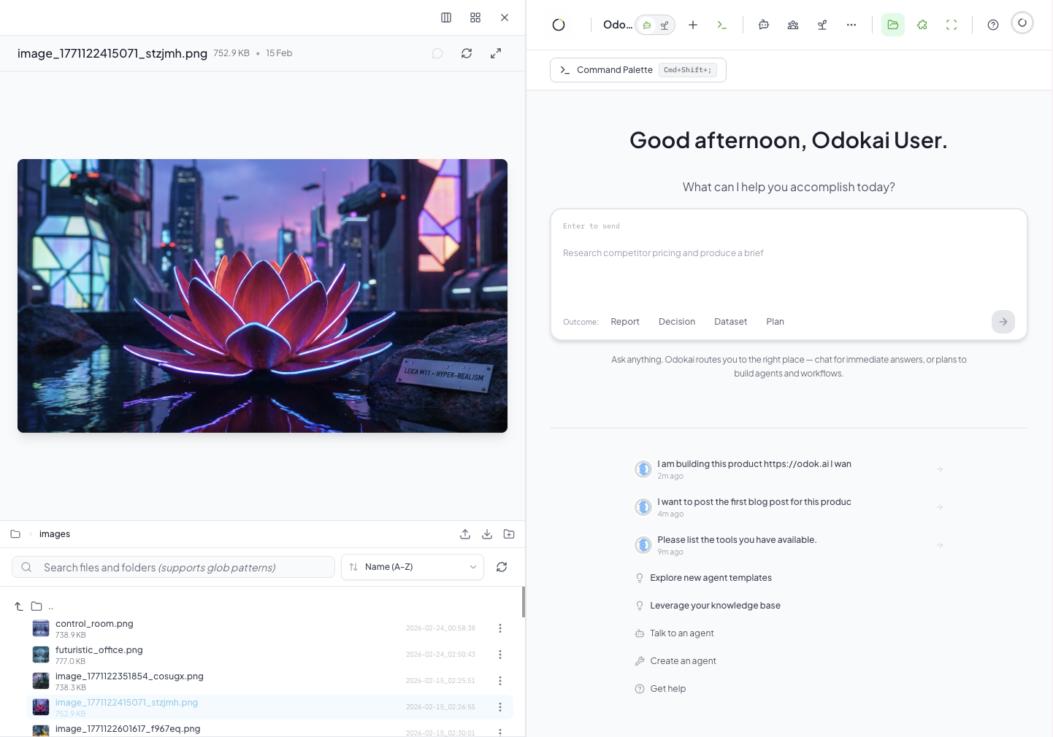
Task: Open the terminal icon in the top toolbar
Action: (x=721, y=25)
